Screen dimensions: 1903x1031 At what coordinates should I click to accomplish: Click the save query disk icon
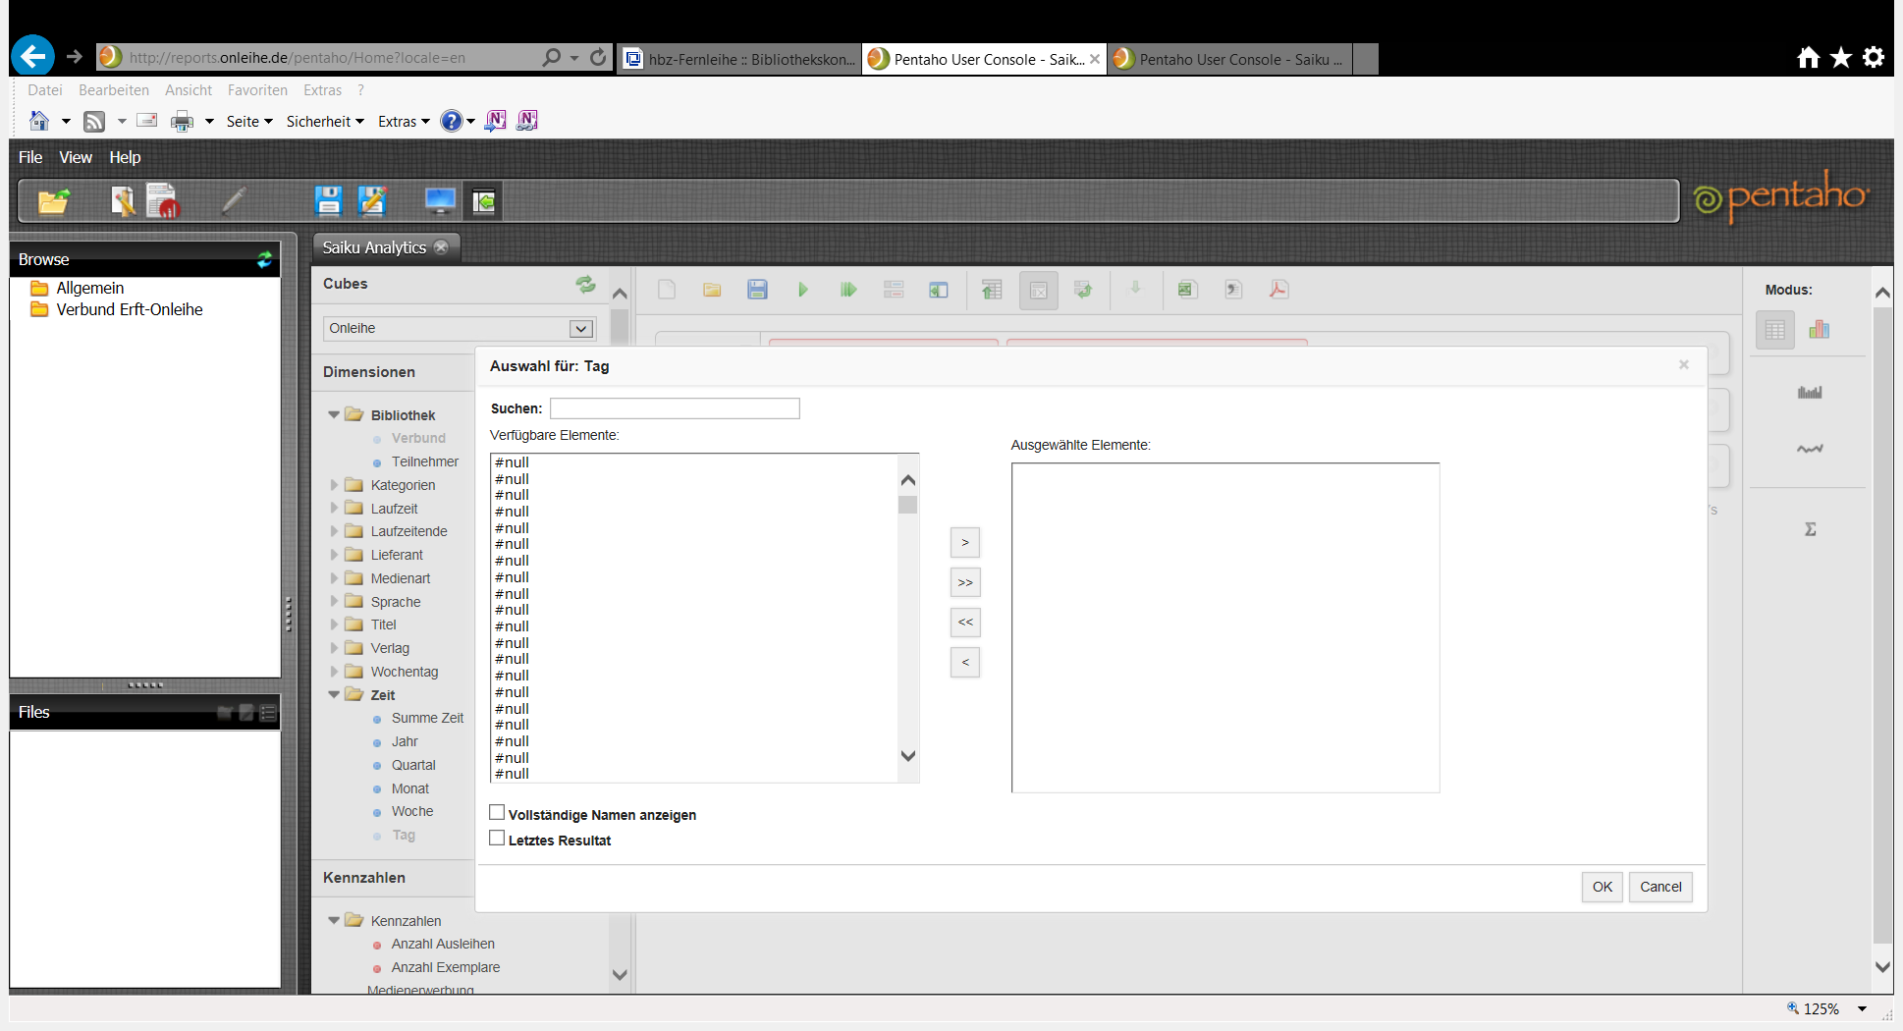757,290
